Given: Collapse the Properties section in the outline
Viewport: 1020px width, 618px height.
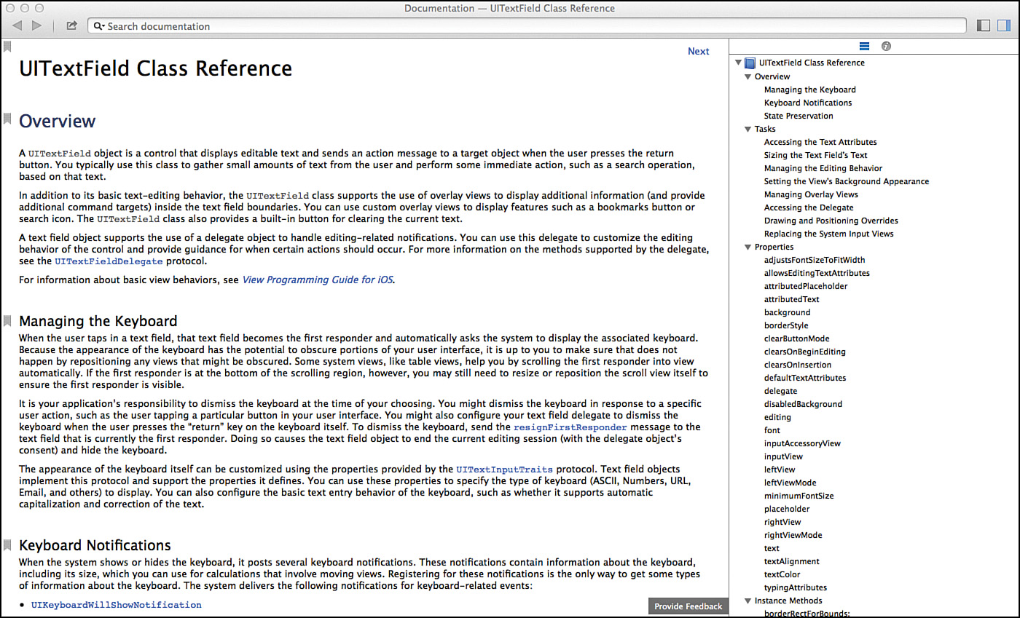Looking at the screenshot, I should (x=748, y=247).
